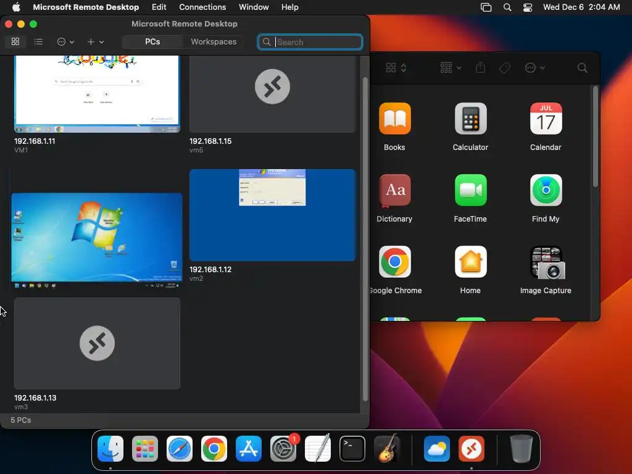Open Stage Manager from the menu bar

(486, 7)
